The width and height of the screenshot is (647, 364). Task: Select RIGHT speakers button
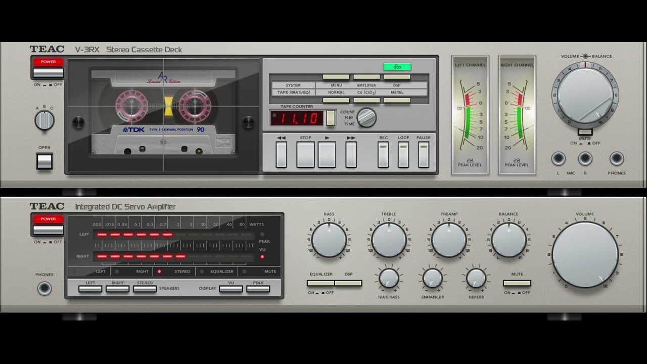coord(118,289)
